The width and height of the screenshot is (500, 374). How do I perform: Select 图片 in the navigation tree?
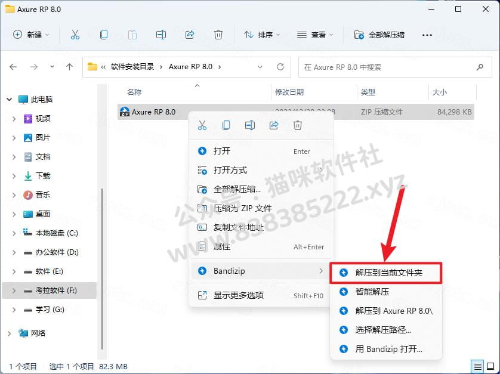43,138
